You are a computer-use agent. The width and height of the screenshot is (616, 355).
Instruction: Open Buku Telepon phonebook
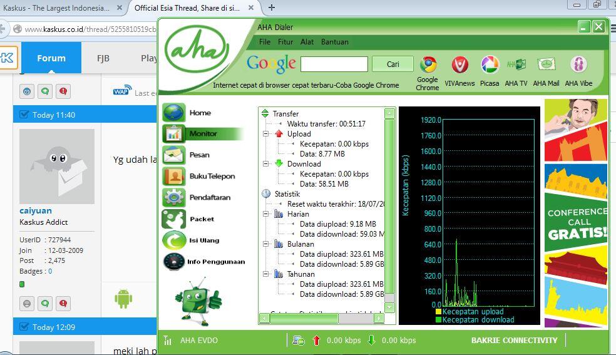pyautogui.click(x=173, y=176)
